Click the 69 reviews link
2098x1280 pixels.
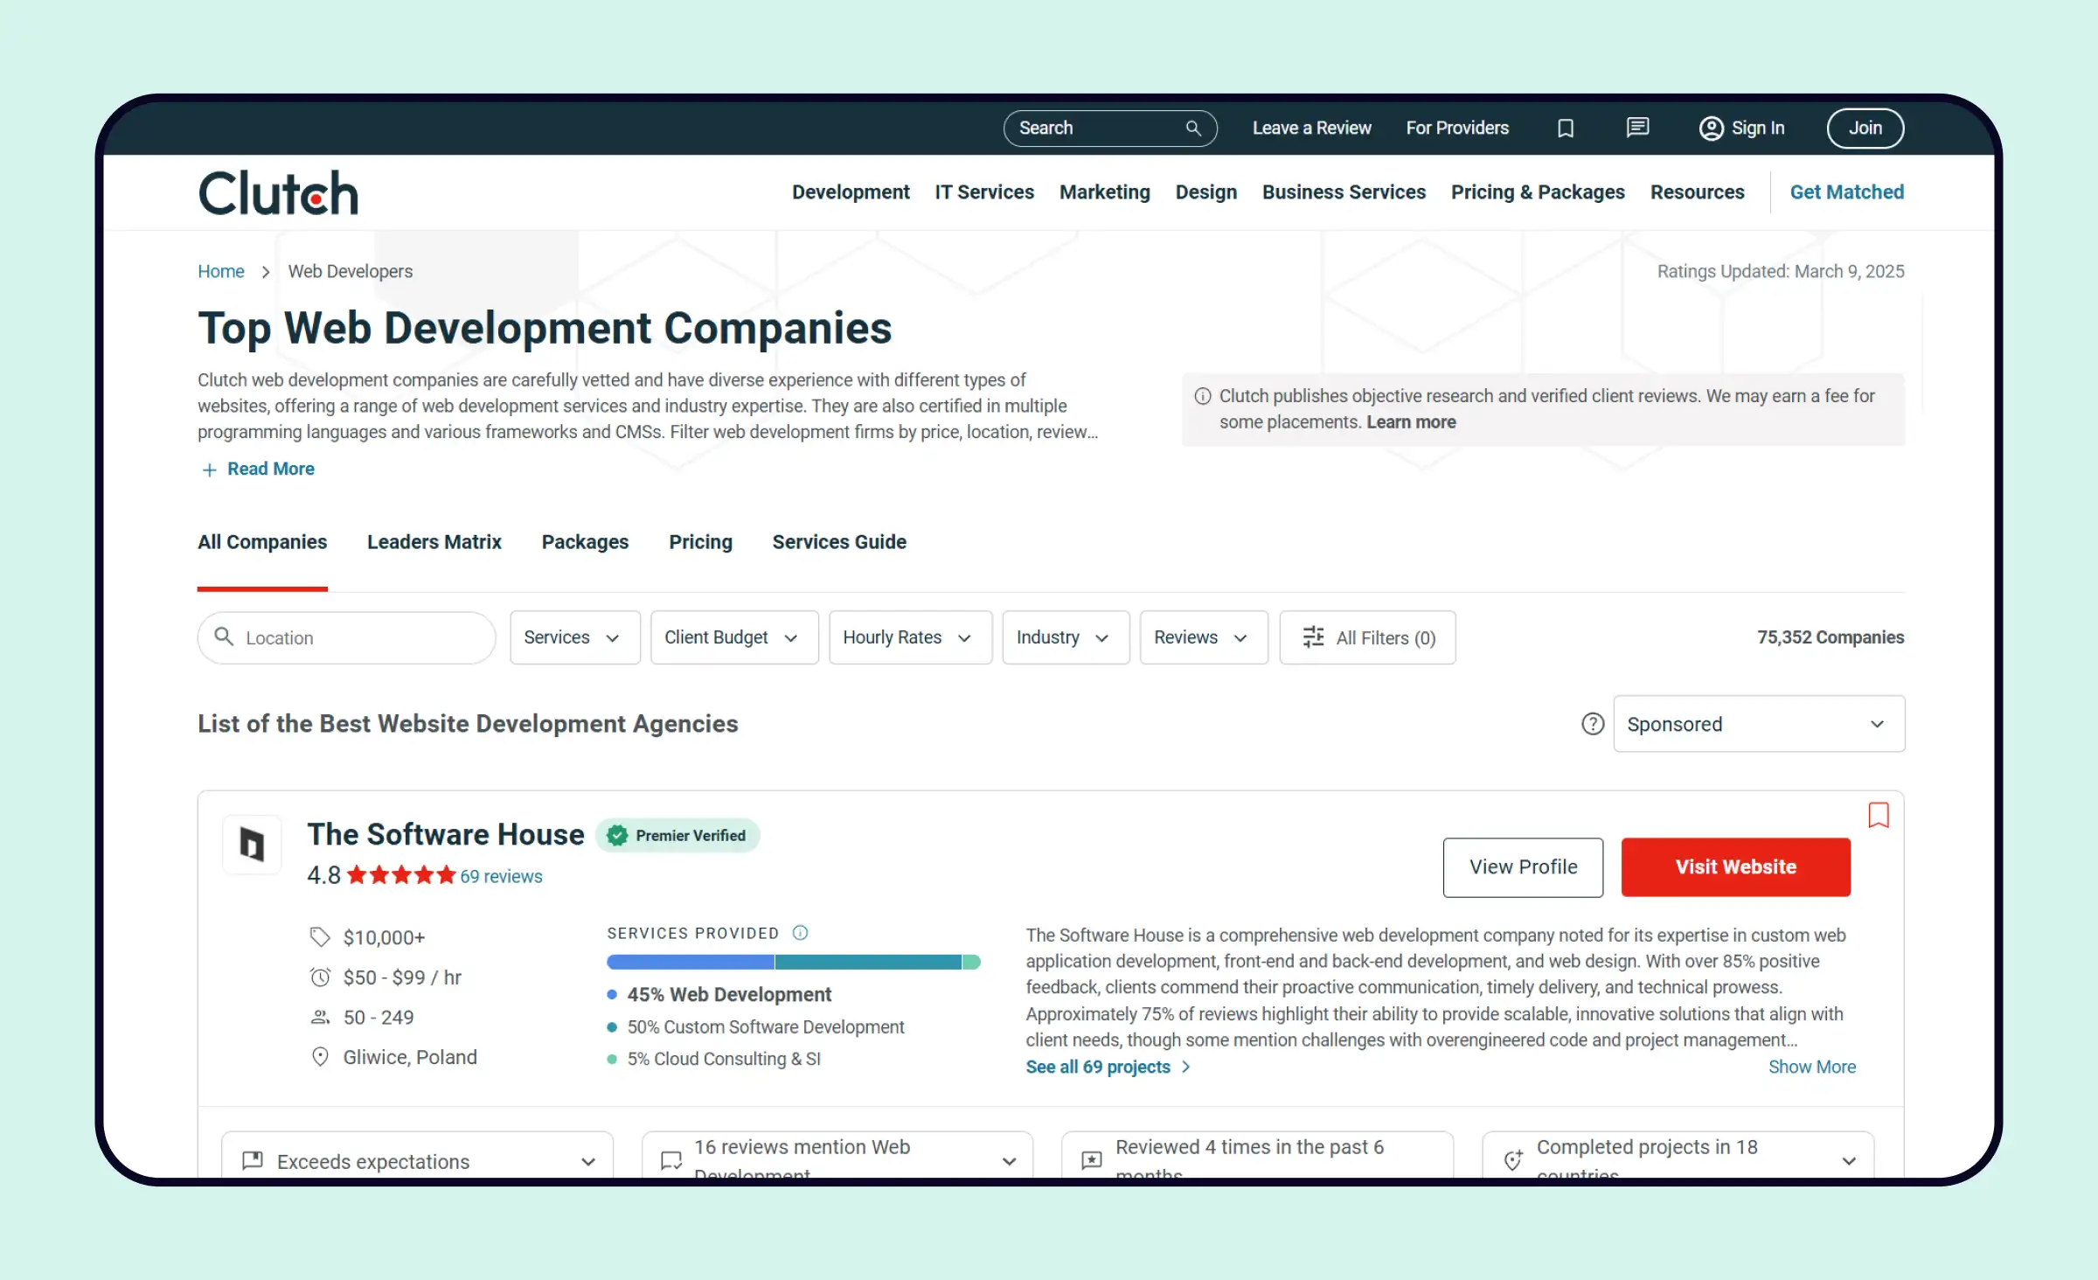point(501,876)
